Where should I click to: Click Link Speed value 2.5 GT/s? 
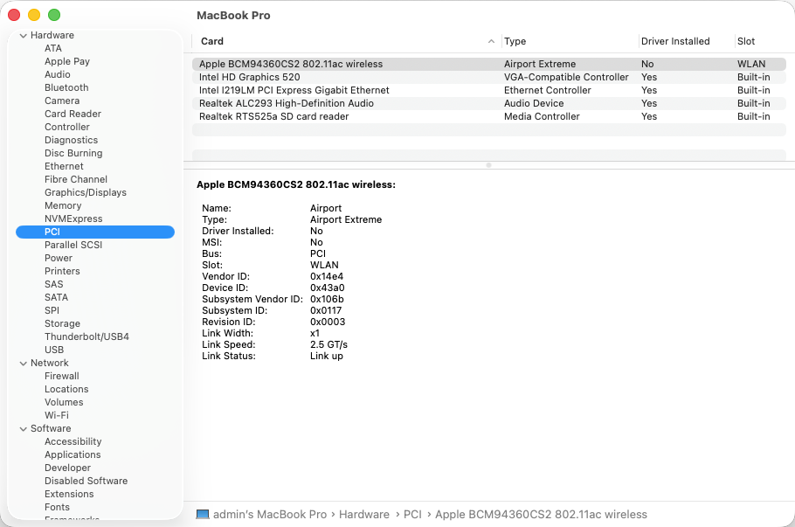pyautogui.click(x=328, y=345)
